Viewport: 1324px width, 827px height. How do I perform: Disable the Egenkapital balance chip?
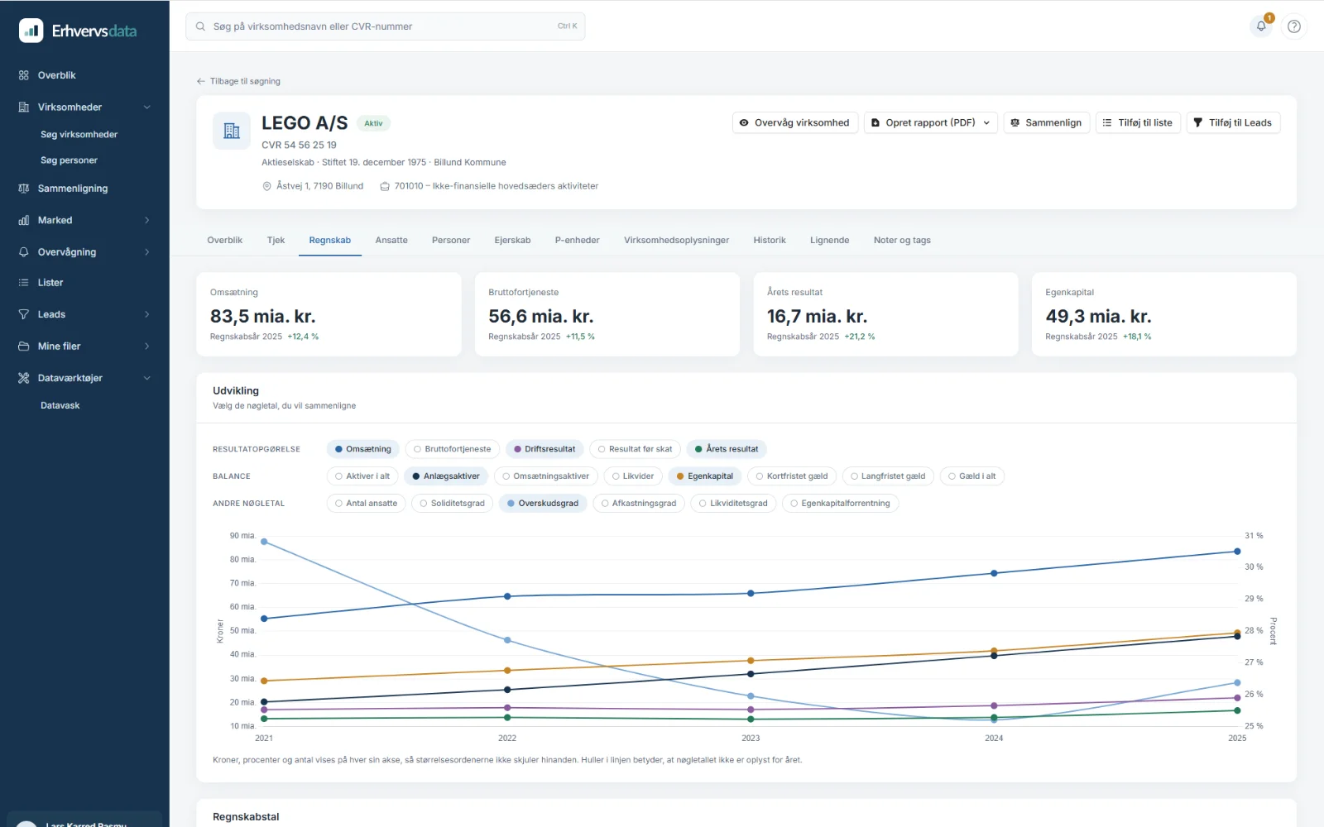[705, 476]
